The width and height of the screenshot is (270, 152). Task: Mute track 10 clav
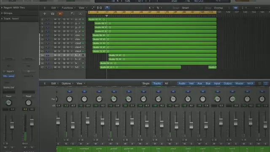pos(55,39)
